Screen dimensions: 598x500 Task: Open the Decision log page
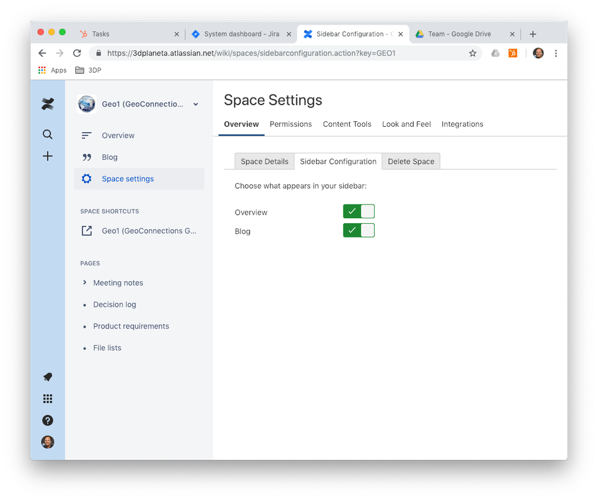pyautogui.click(x=115, y=304)
